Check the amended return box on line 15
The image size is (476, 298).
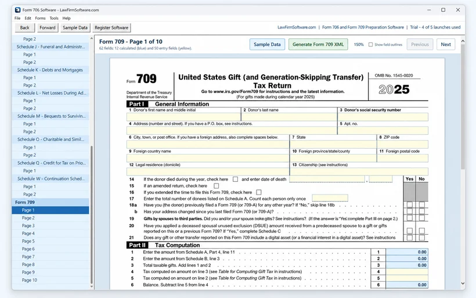[x=216, y=186]
